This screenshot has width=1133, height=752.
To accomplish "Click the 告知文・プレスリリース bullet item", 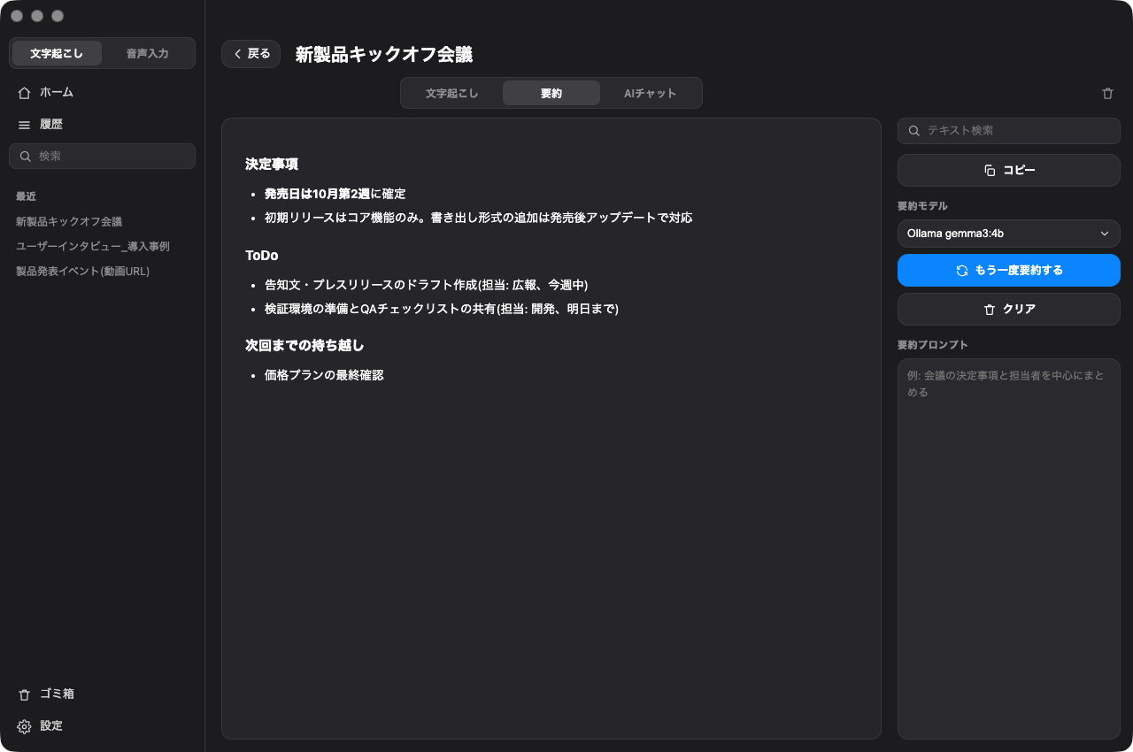I will pos(427,285).
